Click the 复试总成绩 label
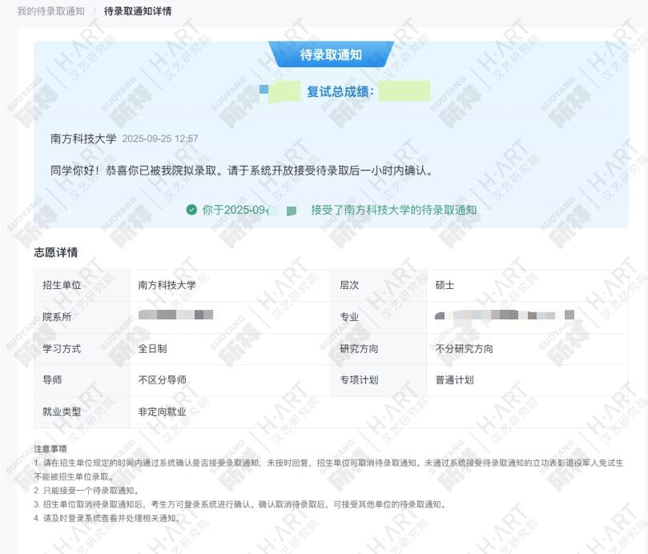The height and width of the screenshot is (554, 648). coord(340,92)
